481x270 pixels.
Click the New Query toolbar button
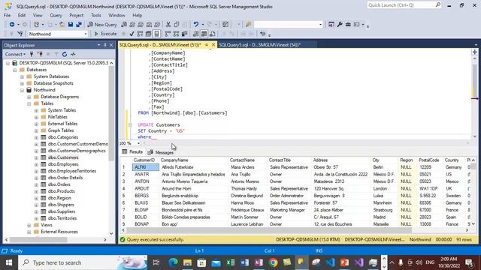coord(102,25)
